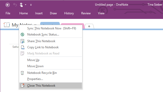
Task: Click the Notebook Sync Status green icon
Action: (22, 34)
